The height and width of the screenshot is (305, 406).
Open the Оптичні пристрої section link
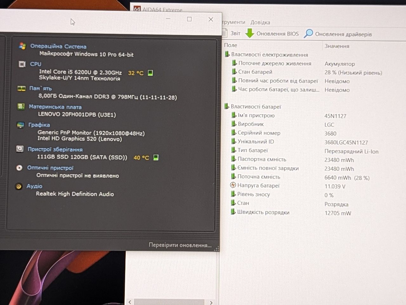[x=50, y=168]
